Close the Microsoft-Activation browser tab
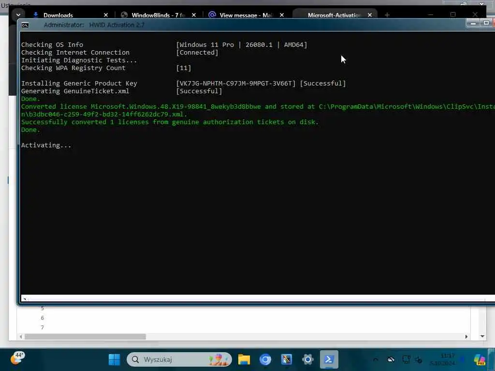This screenshot has width=495, height=371. click(x=370, y=15)
